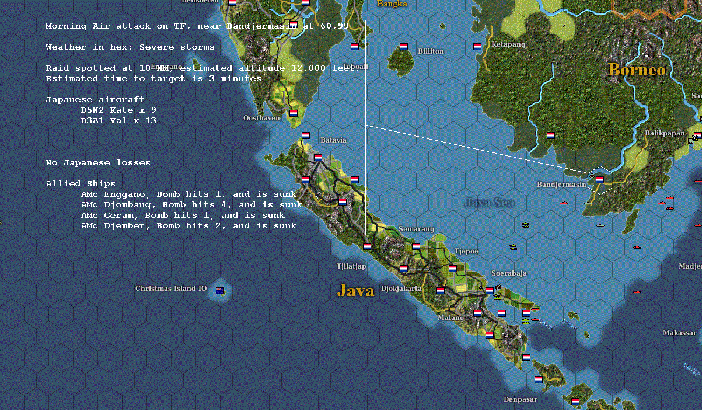Click the 'Java Sea' label

[489, 203]
